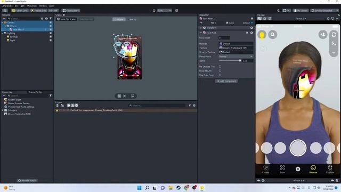Select Physics Root World Settings resource
The width and height of the screenshot is (341, 192).
point(21,107)
